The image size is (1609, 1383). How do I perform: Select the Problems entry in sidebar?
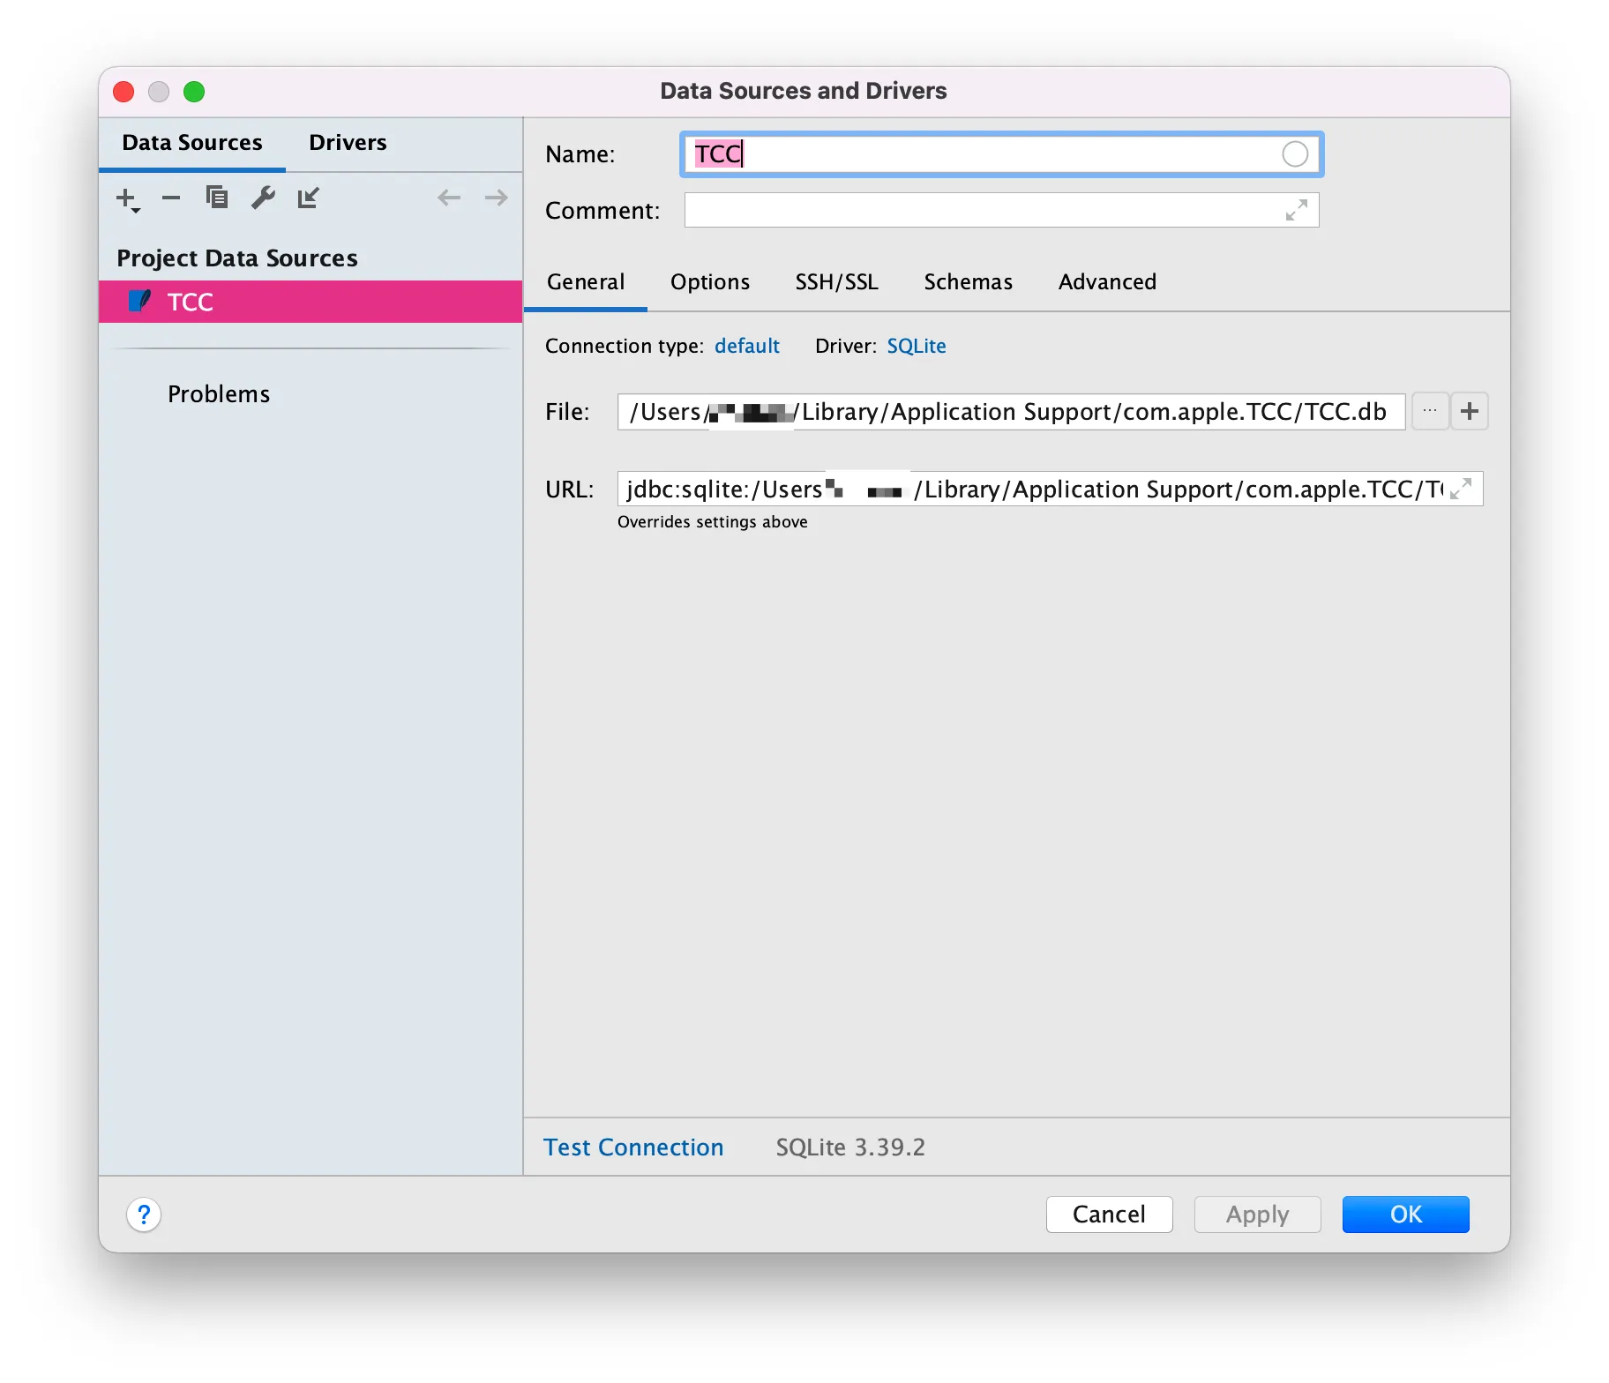(219, 394)
